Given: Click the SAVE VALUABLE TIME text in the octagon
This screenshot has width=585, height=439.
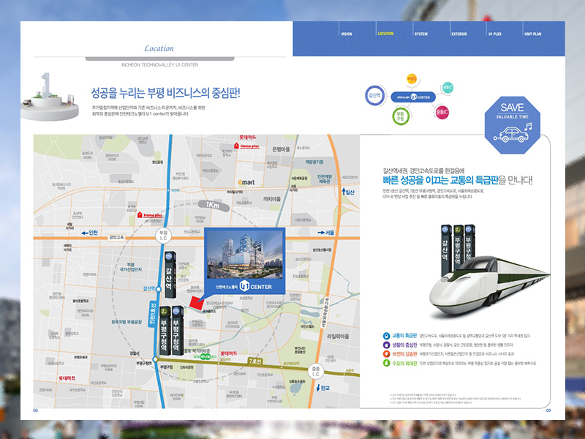Looking at the screenshot, I should tap(513, 110).
